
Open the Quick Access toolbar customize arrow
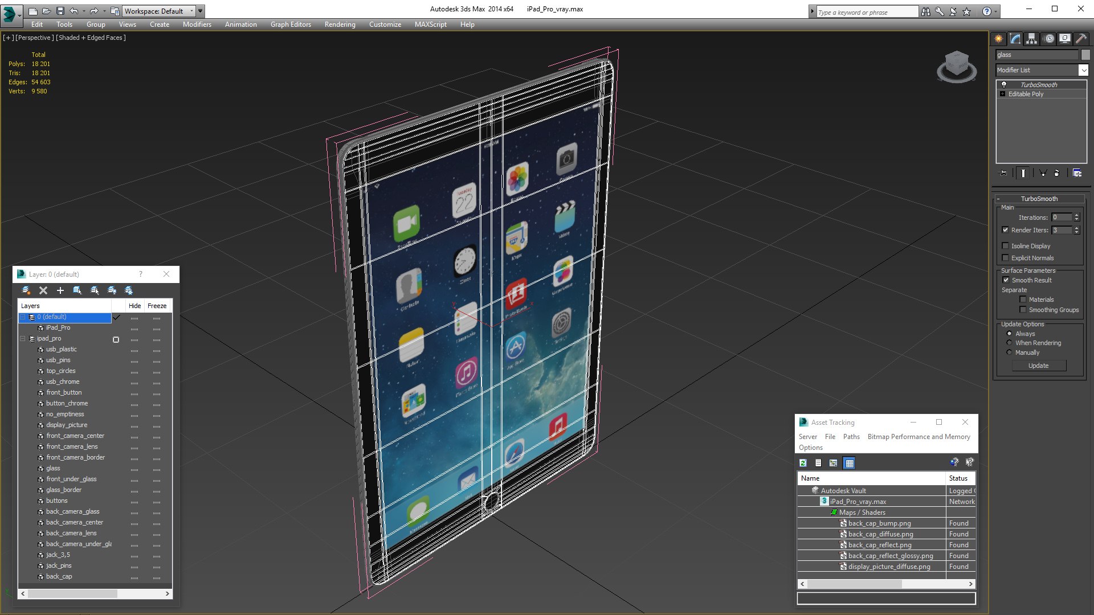click(x=200, y=11)
